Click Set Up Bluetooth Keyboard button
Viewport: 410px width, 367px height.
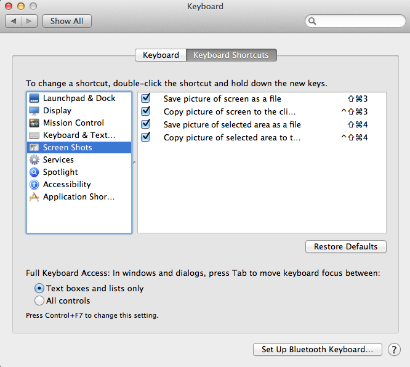click(x=318, y=350)
